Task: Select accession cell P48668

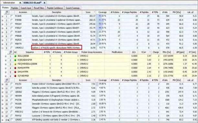Action: coord(23,36)
